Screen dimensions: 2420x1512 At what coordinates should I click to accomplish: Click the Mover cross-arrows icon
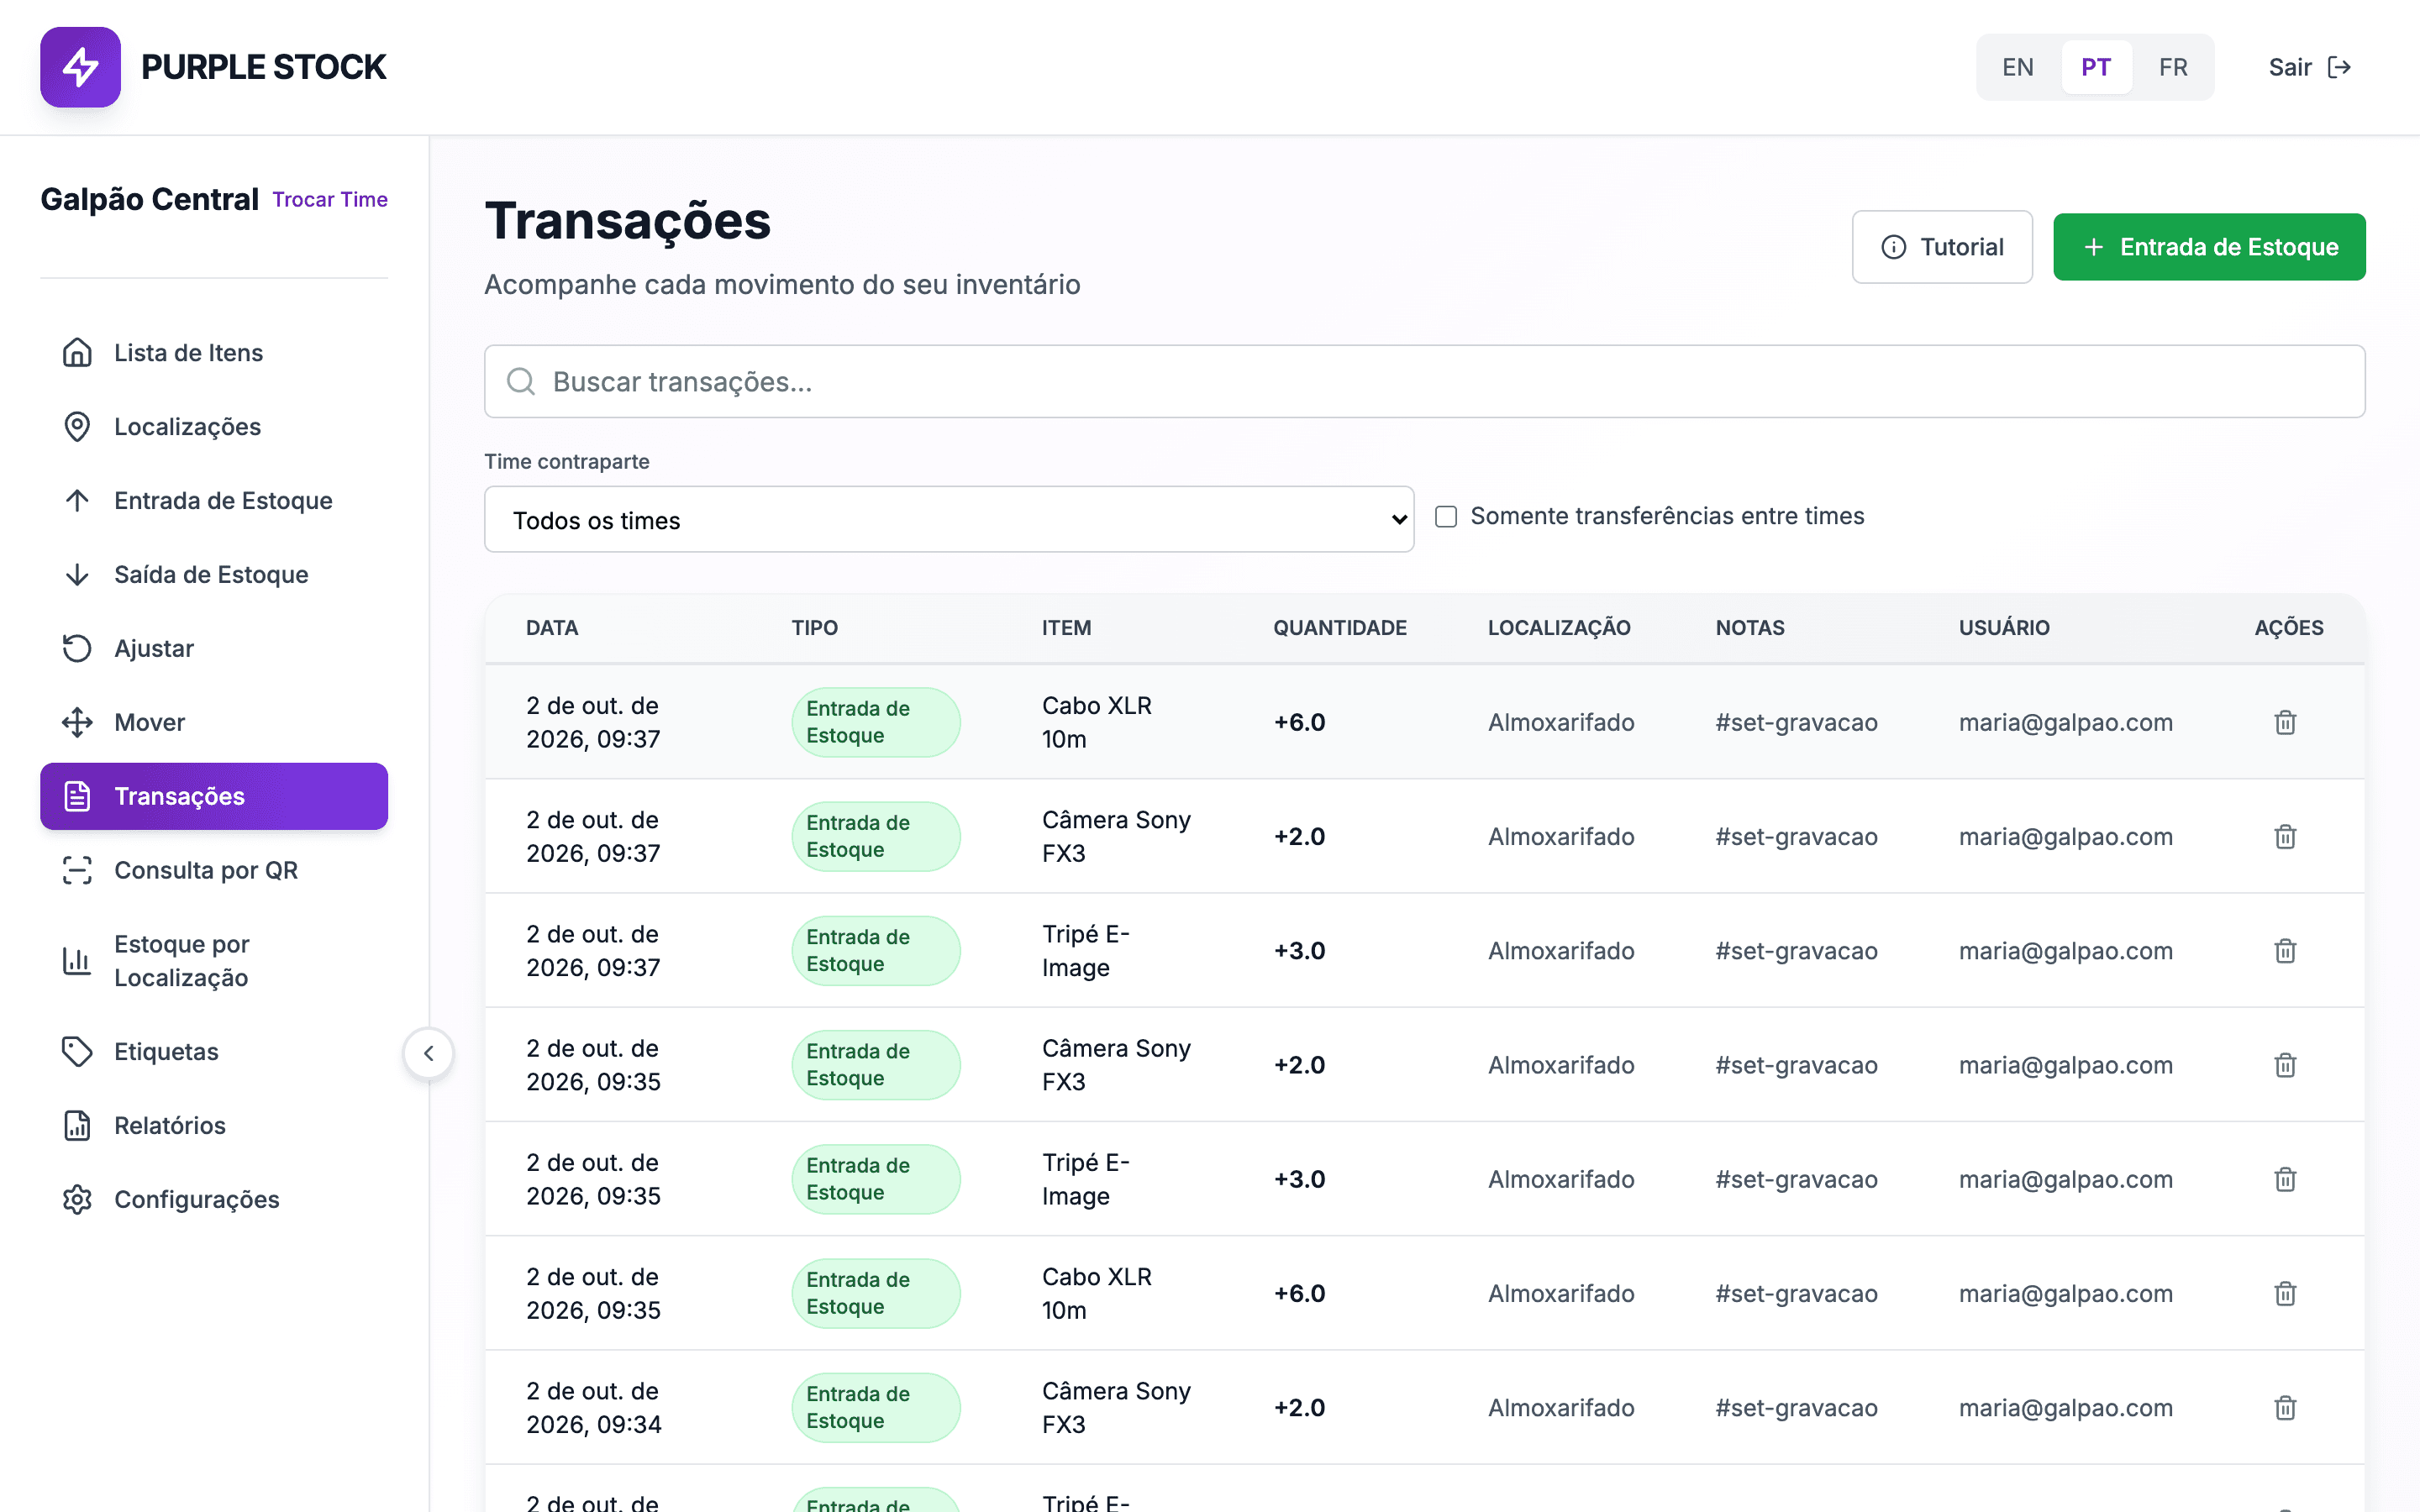77,723
